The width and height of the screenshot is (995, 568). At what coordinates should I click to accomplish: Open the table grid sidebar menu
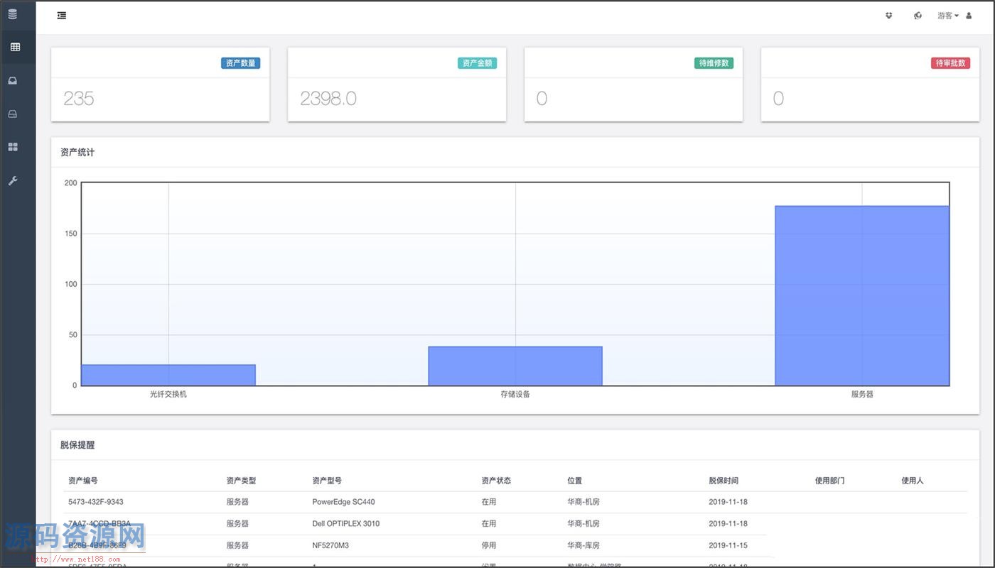(15, 48)
